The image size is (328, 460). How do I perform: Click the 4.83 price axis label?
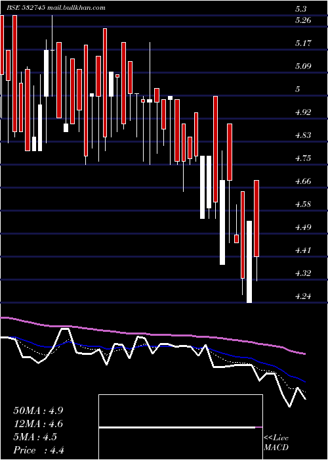pos(303,135)
